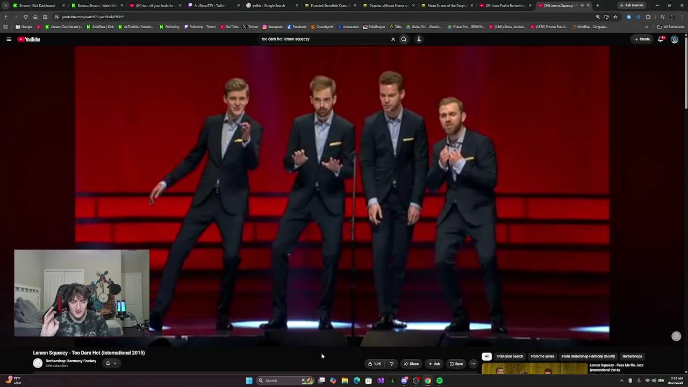This screenshot has width=688, height=387.
Task: Click the Ask button
Action: (434, 364)
